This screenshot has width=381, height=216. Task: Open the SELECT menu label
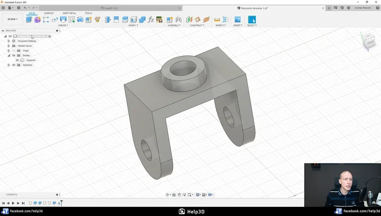[252, 25]
